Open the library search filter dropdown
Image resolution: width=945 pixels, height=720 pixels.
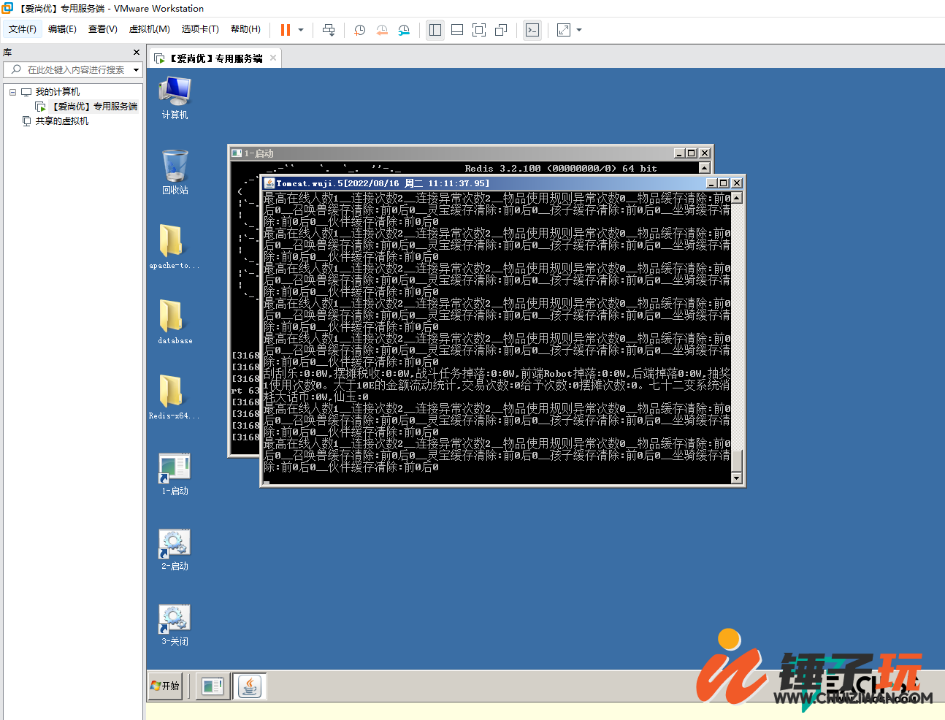[x=136, y=70]
